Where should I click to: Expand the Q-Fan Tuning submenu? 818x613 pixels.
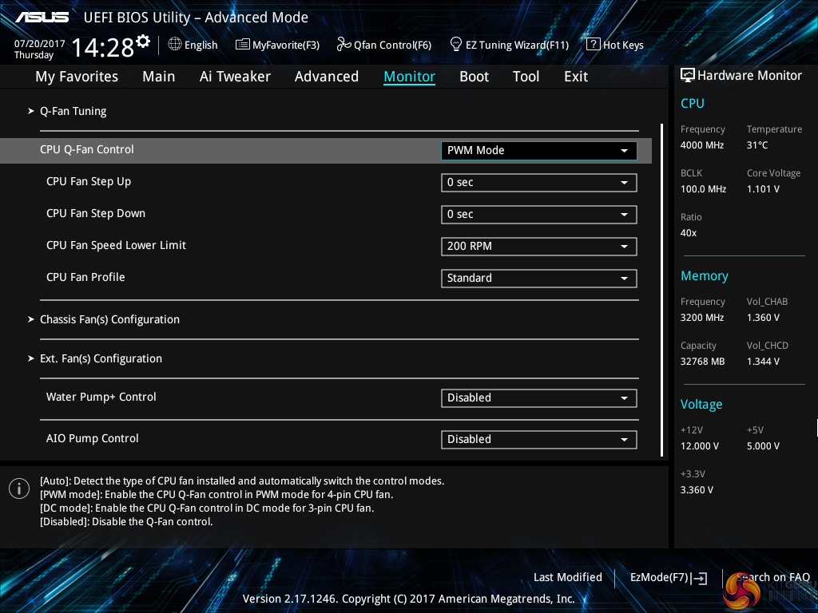pyautogui.click(x=73, y=111)
